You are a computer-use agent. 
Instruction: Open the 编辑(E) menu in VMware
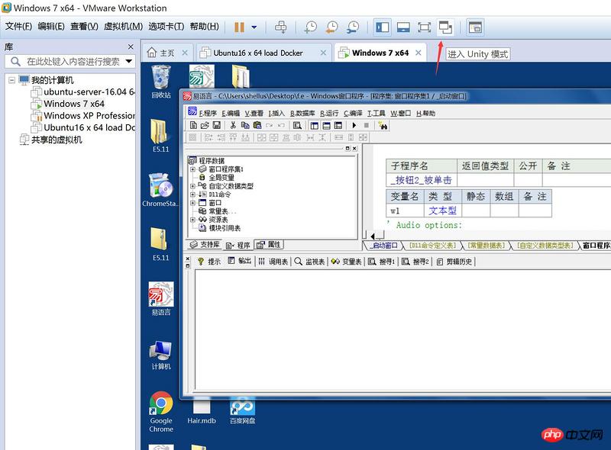[51, 26]
